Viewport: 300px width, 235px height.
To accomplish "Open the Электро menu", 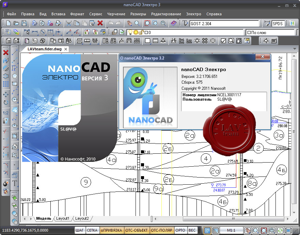I will pos(194,14).
